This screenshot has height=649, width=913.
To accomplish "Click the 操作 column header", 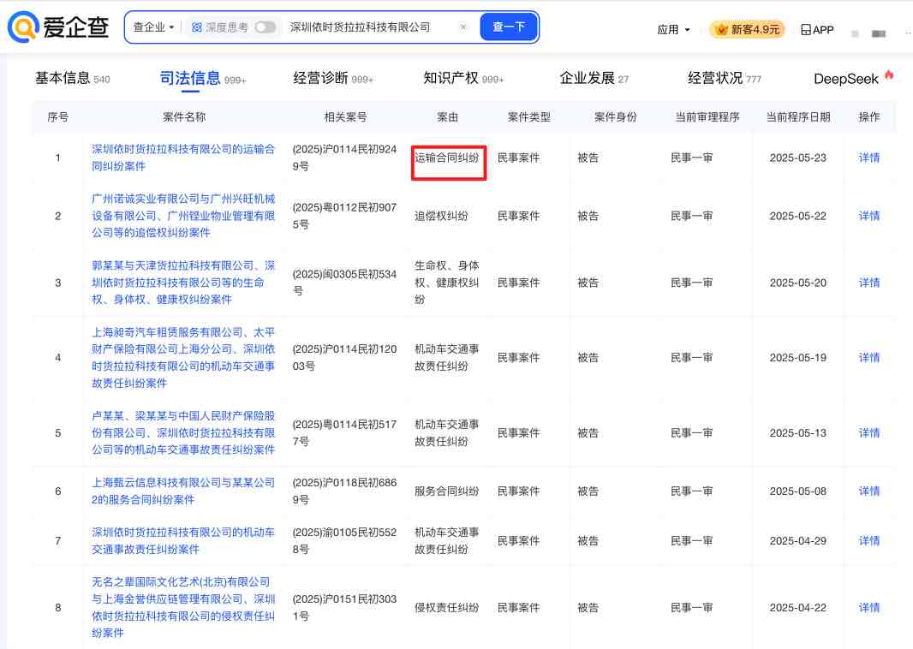I will point(868,117).
